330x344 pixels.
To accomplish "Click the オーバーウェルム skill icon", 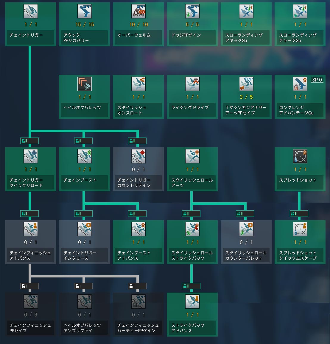I will (x=138, y=11).
